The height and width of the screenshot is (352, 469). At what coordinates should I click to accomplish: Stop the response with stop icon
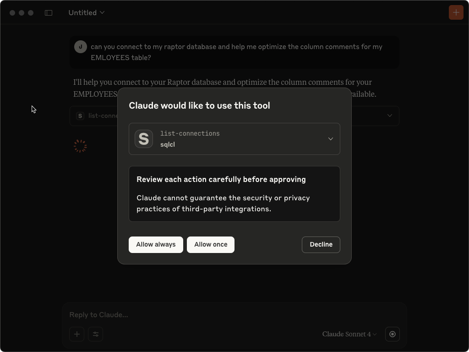[393, 334]
